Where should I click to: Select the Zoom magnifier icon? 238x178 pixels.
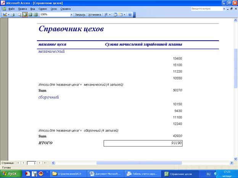point(19,15)
